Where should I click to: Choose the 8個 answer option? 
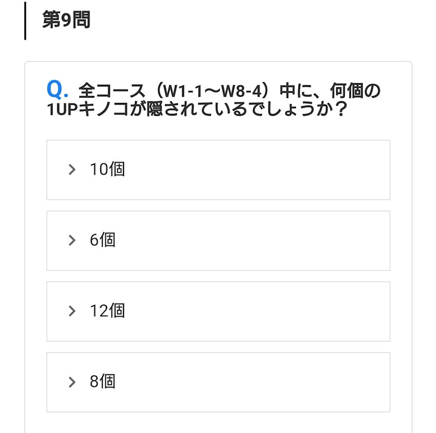219,382
